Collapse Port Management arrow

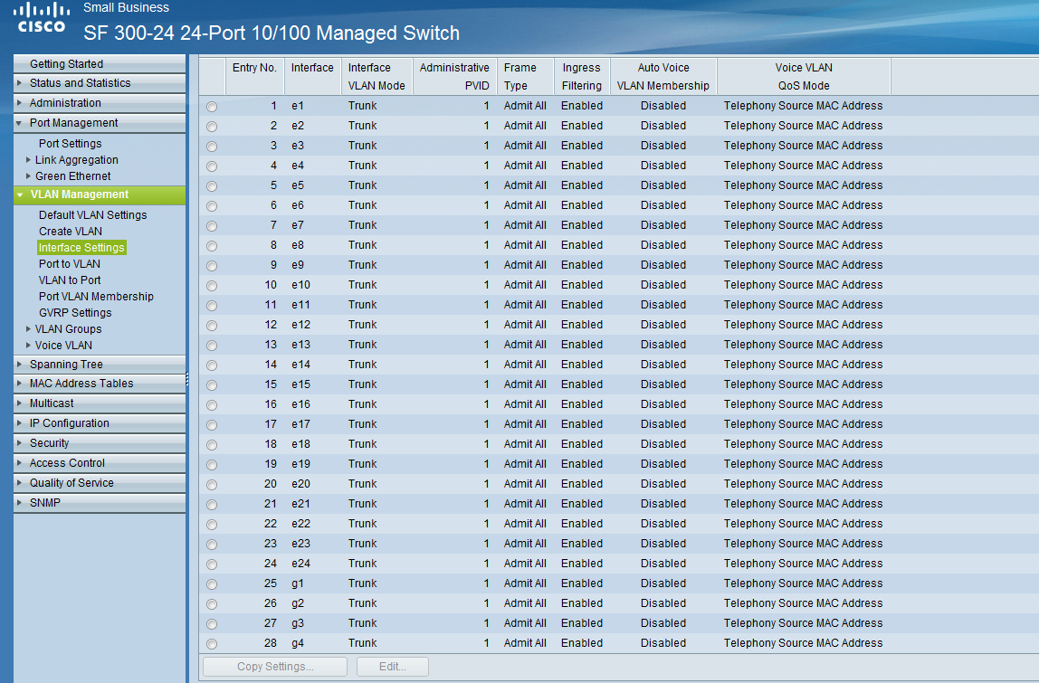coord(19,123)
